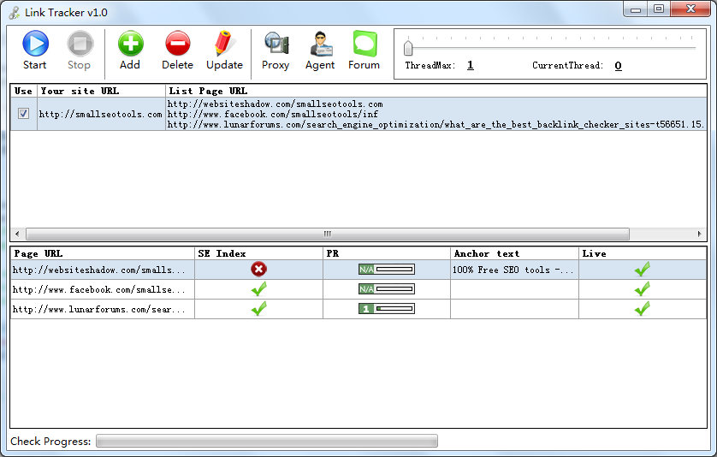717x457 pixels.
Task: Select the lunarforums.com result row
Action: click(98, 309)
